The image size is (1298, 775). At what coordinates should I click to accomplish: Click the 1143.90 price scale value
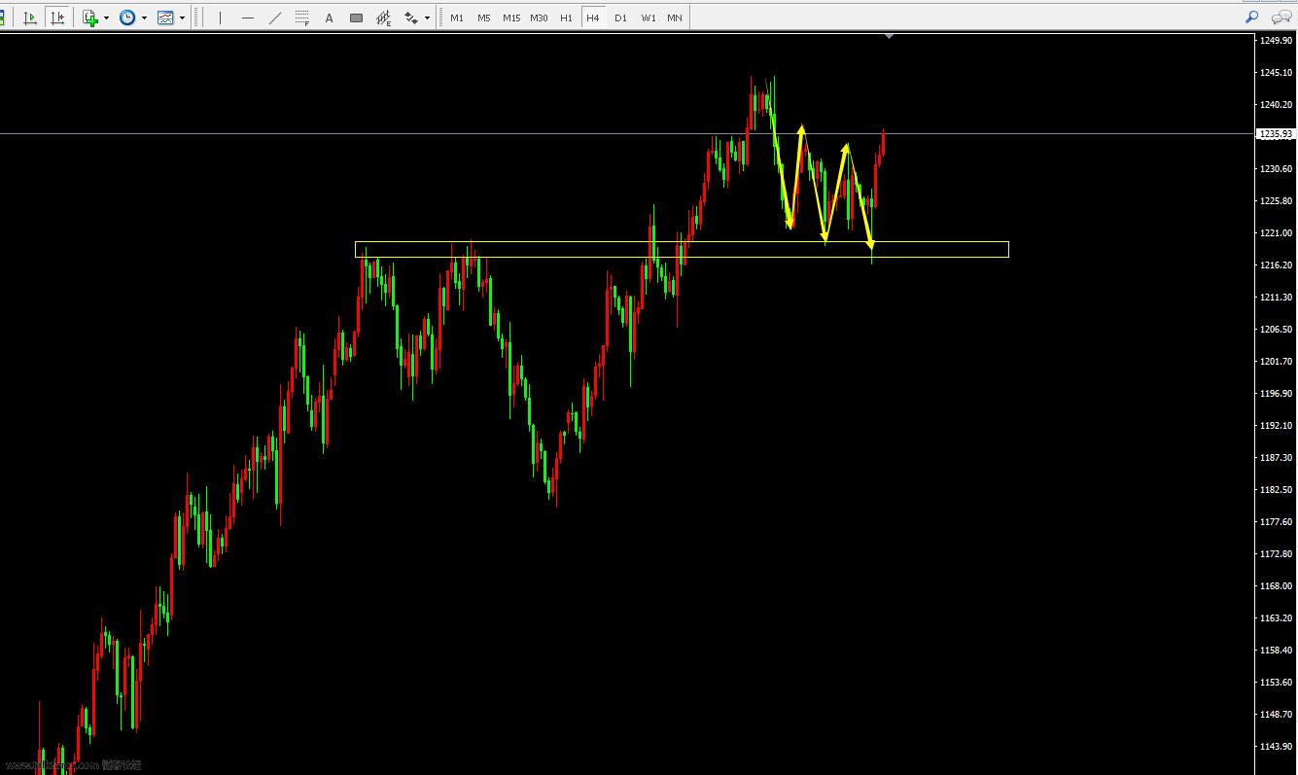click(x=1277, y=746)
